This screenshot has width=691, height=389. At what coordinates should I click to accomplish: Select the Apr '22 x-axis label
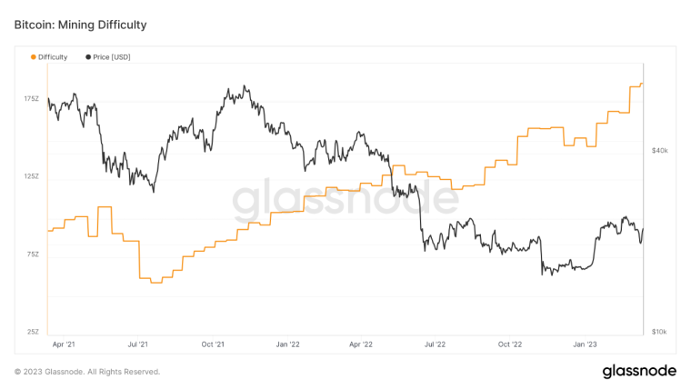[x=361, y=344]
